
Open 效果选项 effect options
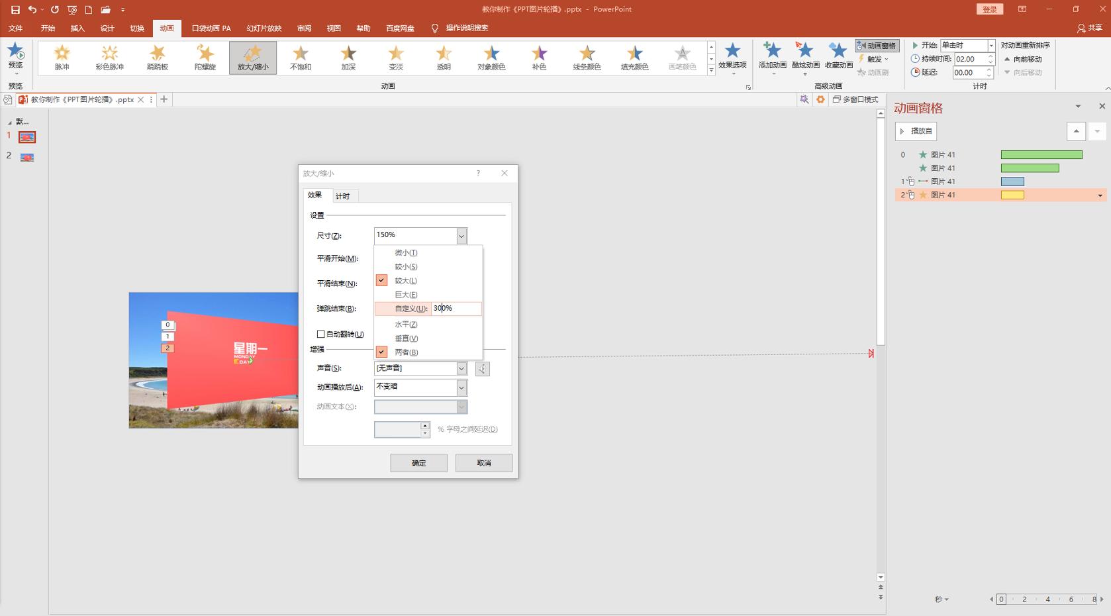point(732,57)
